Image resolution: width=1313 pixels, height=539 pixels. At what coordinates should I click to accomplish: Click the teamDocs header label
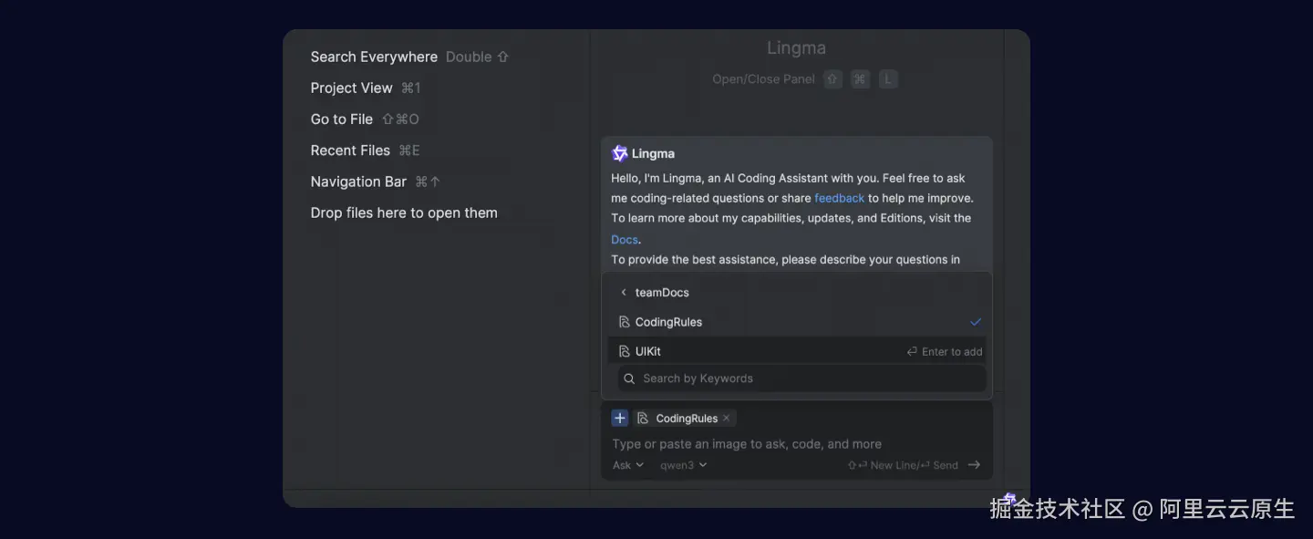coord(662,293)
